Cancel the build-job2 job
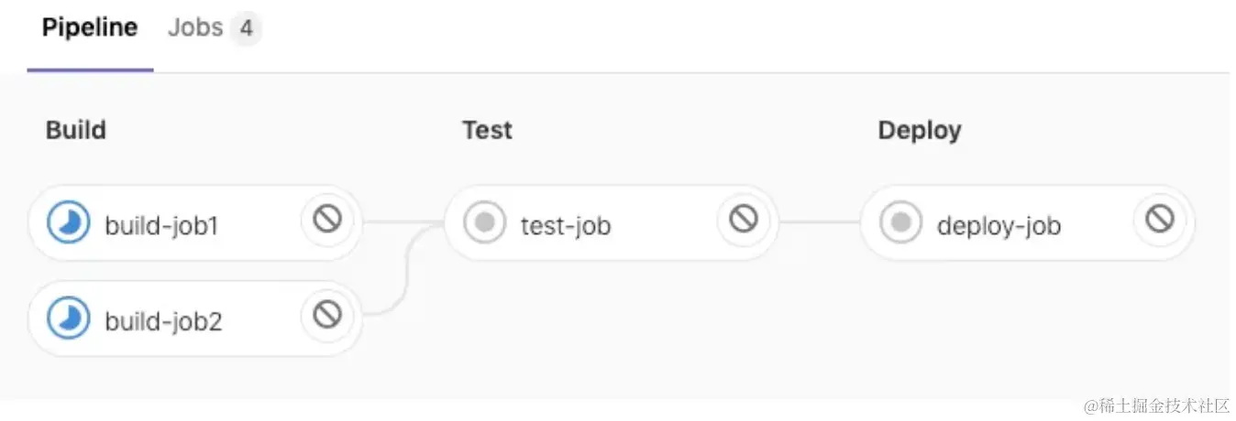This screenshot has width=1236, height=421. pyautogui.click(x=327, y=315)
